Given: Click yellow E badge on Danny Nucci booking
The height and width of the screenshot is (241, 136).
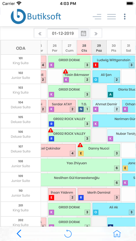Looking at the screenshot, I should tap(81, 153).
